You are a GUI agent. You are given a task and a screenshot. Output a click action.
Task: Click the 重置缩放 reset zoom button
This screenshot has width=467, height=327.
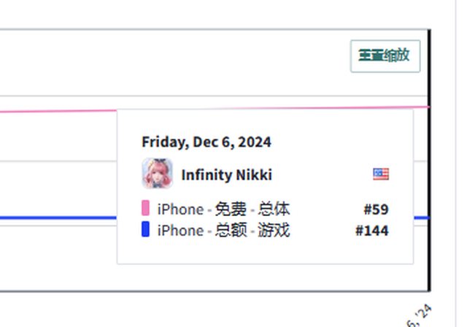385,56
